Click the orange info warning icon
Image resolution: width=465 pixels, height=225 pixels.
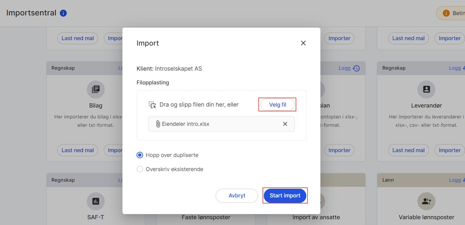click(x=446, y=13)
